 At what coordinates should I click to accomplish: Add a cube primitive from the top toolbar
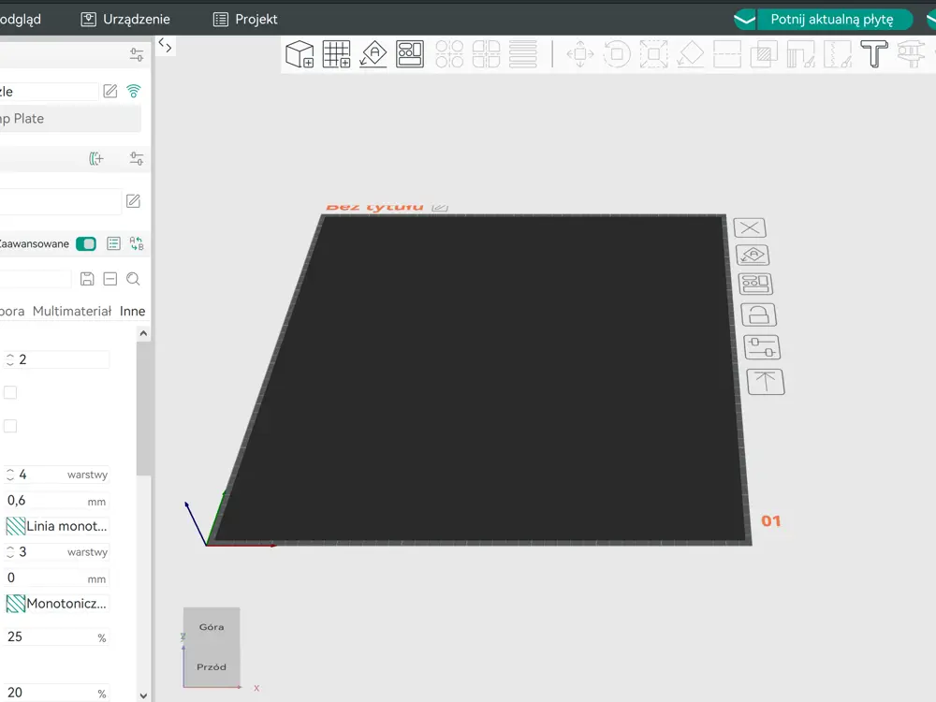(x=300, y=54)
